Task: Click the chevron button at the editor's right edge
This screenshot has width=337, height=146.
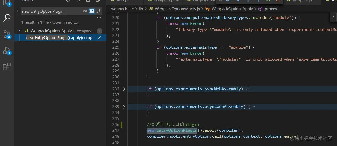Action: (x=333, y=17)
